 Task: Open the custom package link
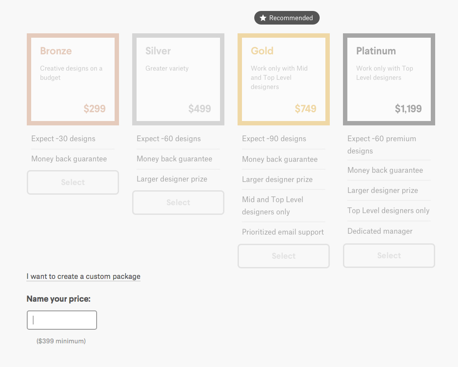point(83,276)
